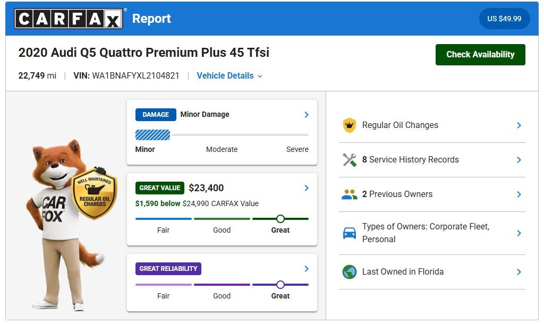Viewport: 544px width, 324px height.
Task: Click the Moderate label on damage scale
Action: (222, 149)
